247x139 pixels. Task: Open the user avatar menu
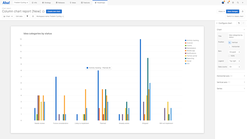click(223, 3)
